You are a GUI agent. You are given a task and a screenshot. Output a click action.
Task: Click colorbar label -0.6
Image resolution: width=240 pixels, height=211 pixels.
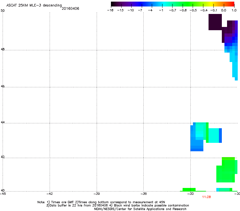[183, 10]
